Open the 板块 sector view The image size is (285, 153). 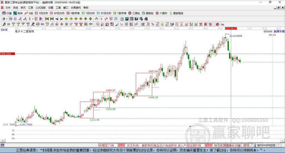18,13
